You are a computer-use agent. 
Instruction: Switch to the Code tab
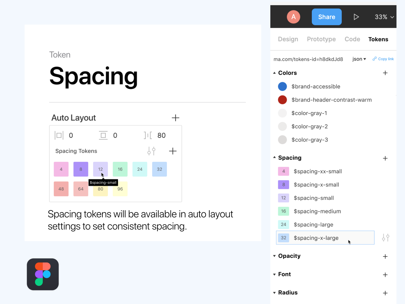click(x=352, y=39)
